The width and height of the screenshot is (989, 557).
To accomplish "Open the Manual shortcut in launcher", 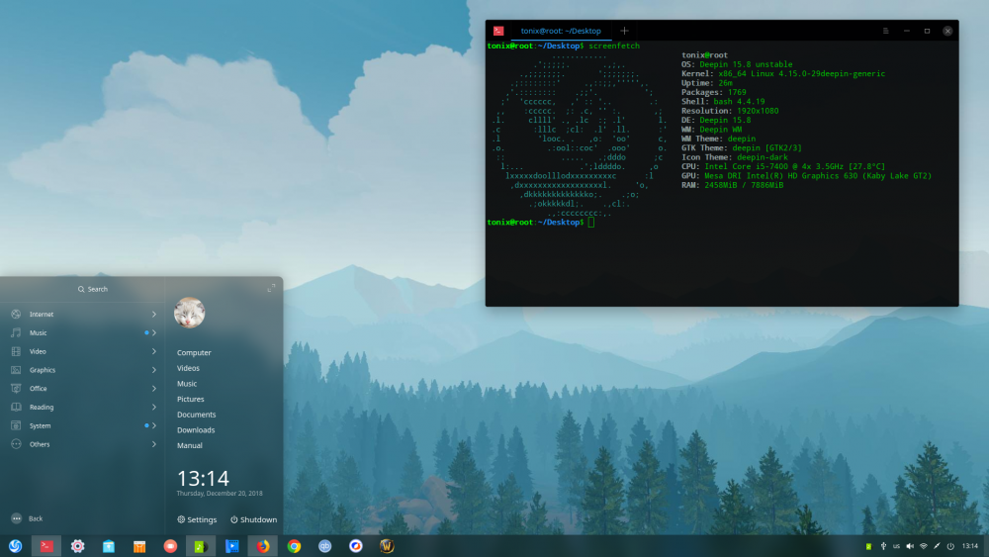I will pos(189,445).
